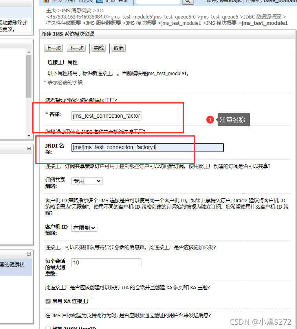
Task: Focus the 每个会话的最大消息数 input field
Action: [x=106, y=263]
